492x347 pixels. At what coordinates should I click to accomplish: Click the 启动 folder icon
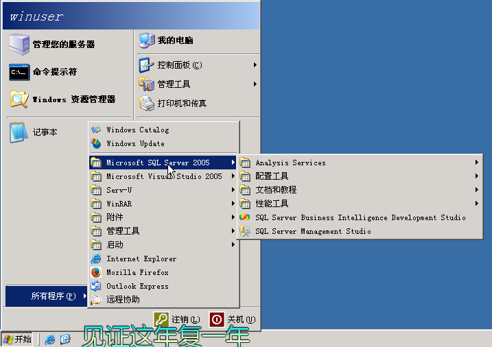[96, 245]
